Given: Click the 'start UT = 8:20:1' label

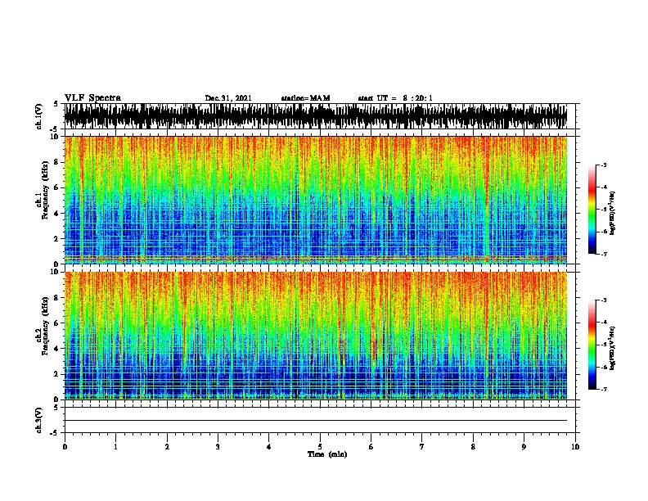Looking at the screenshot, I should 395,98.
